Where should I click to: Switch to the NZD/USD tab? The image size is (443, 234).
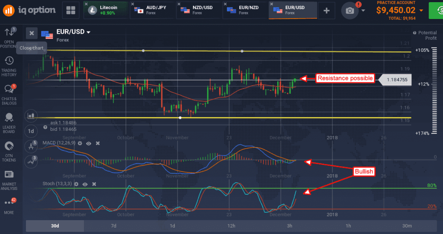coord(199,10)
